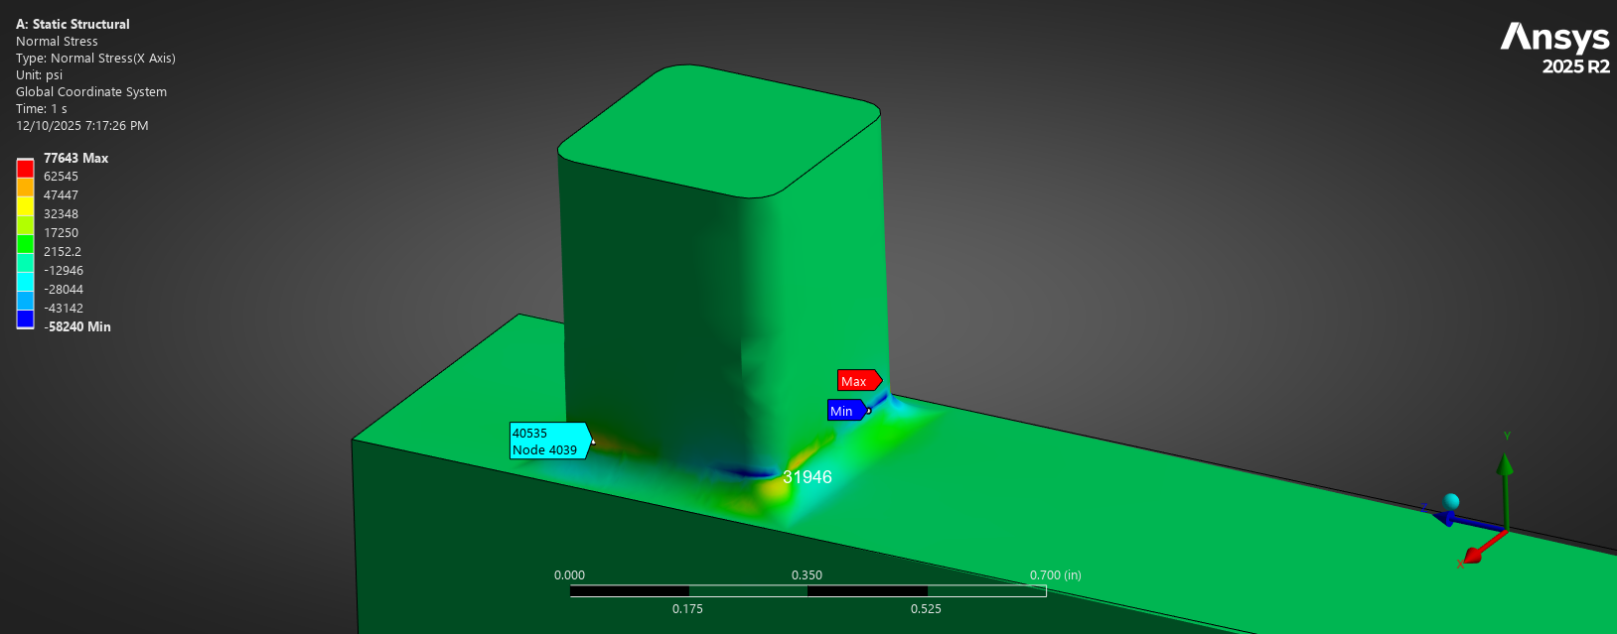Click the '0.700 (in)' scale ruler label
Image resolution: width=1617 pixels, height=634 pixels.
pyautogui.click(x=1056, y=575)
